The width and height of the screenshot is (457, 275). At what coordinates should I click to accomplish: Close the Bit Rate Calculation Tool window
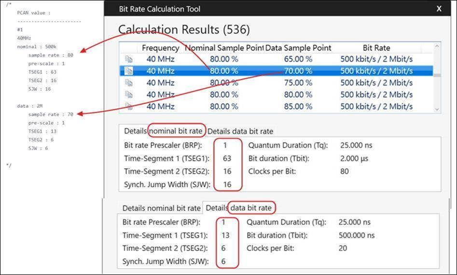pyautogui.click(x=439, y=9)
